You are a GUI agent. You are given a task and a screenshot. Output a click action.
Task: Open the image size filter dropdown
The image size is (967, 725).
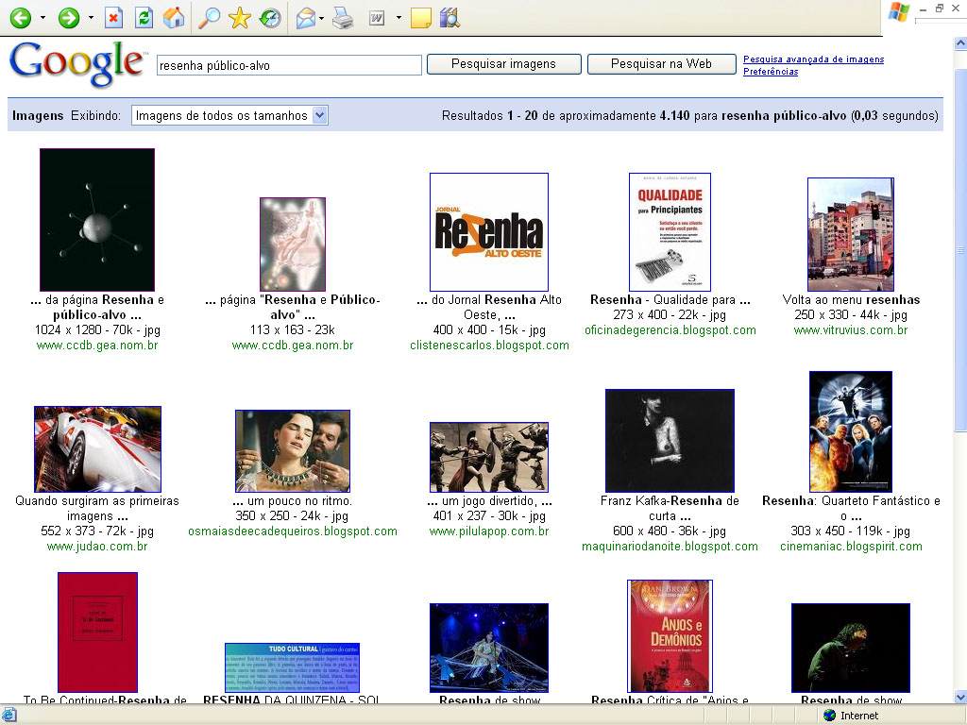click(x=229, y=115)
